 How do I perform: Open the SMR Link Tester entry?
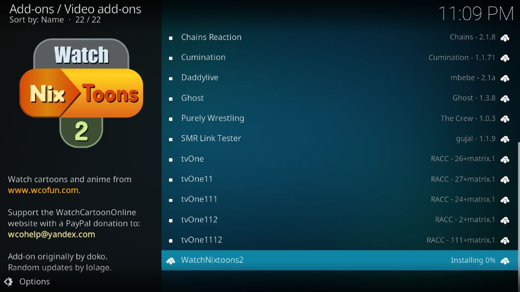coord(340,138)
